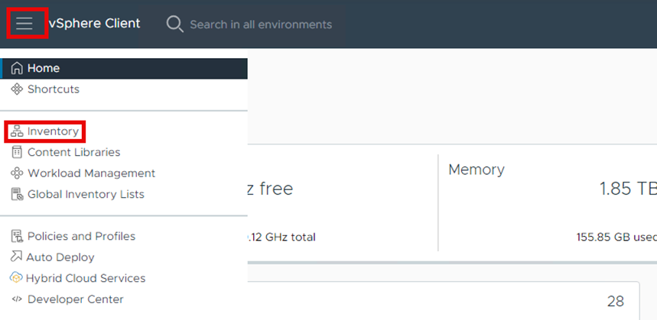The width and height of the screenshot is (657, 320).
Task: Click the Policies and Profiles icon
Action: tap(17, 237)
